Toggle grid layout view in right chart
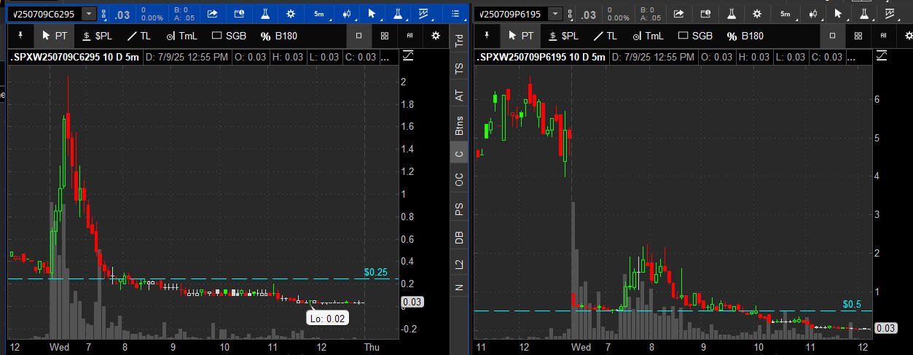 [x=858, y=36]
